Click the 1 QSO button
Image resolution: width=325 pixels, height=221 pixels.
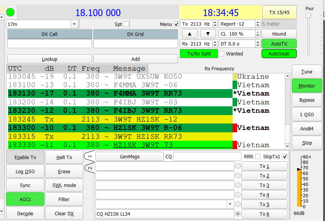(x=307, y=114)
